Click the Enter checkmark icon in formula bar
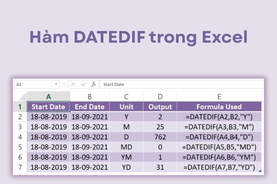277x184 pixels. click(x=83, y=85)
